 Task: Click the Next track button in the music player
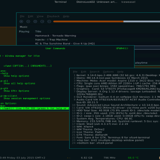49,21
